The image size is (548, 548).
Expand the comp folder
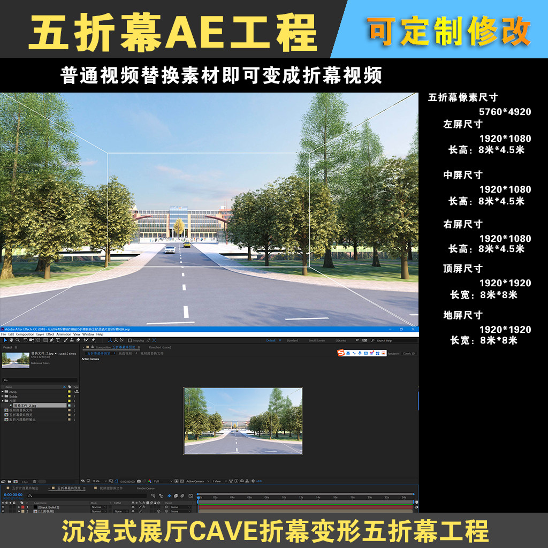click(3, 392)
